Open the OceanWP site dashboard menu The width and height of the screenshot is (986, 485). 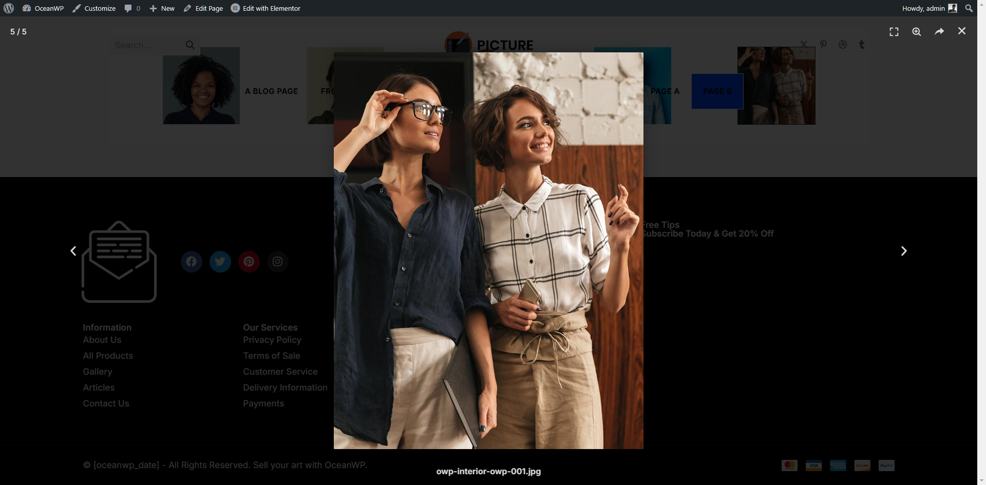pyautogui.click(x=43, y=8)
